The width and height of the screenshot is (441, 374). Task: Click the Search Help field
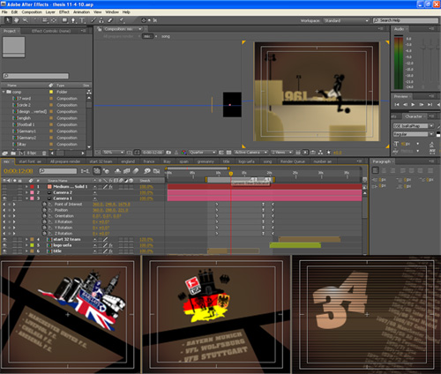coord(406,20)
